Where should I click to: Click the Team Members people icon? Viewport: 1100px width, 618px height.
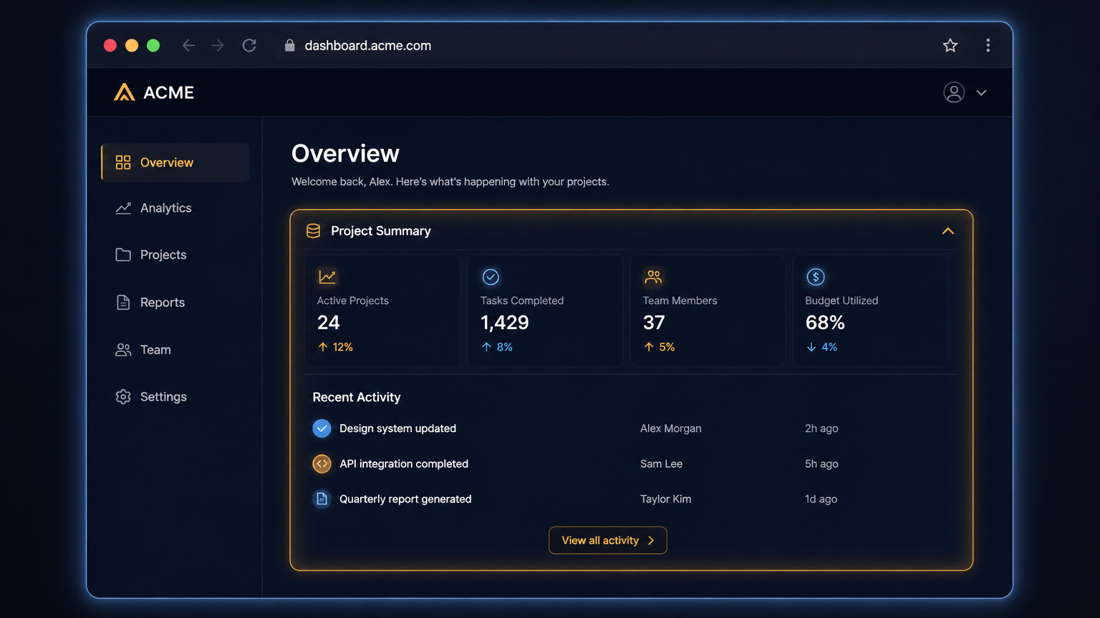(653, 277)
